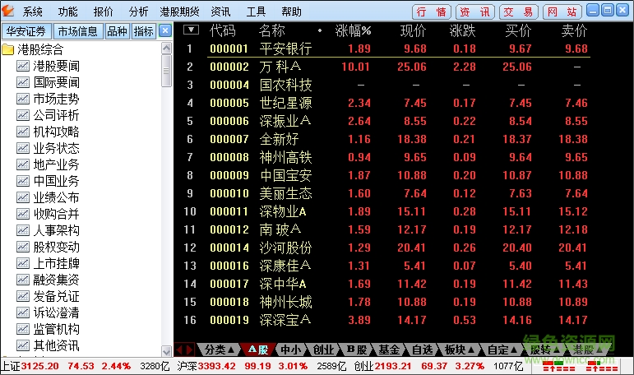This screenshot has height=375, width=634.
Task: Click the 市场走势 chart icon
Action: tap(23, 99)
